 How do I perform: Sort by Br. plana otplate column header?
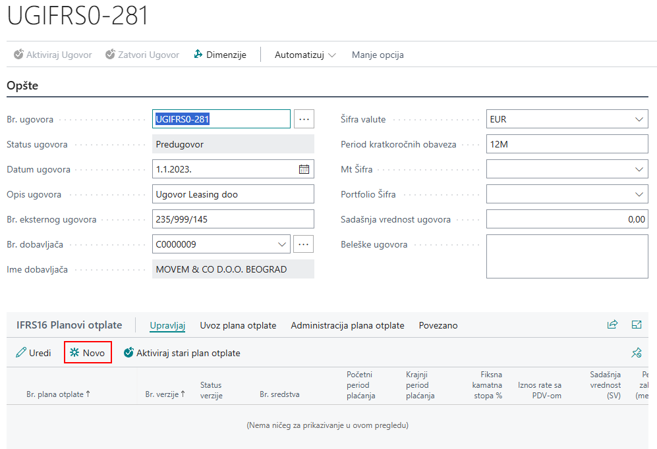[x=58, y=394]
